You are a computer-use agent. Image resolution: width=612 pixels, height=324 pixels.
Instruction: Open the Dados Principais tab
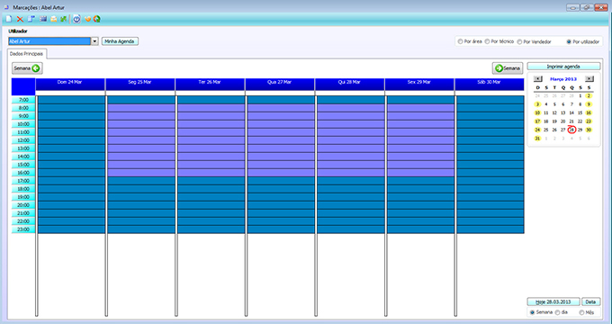pyautogui.click(x=26, y=54)
